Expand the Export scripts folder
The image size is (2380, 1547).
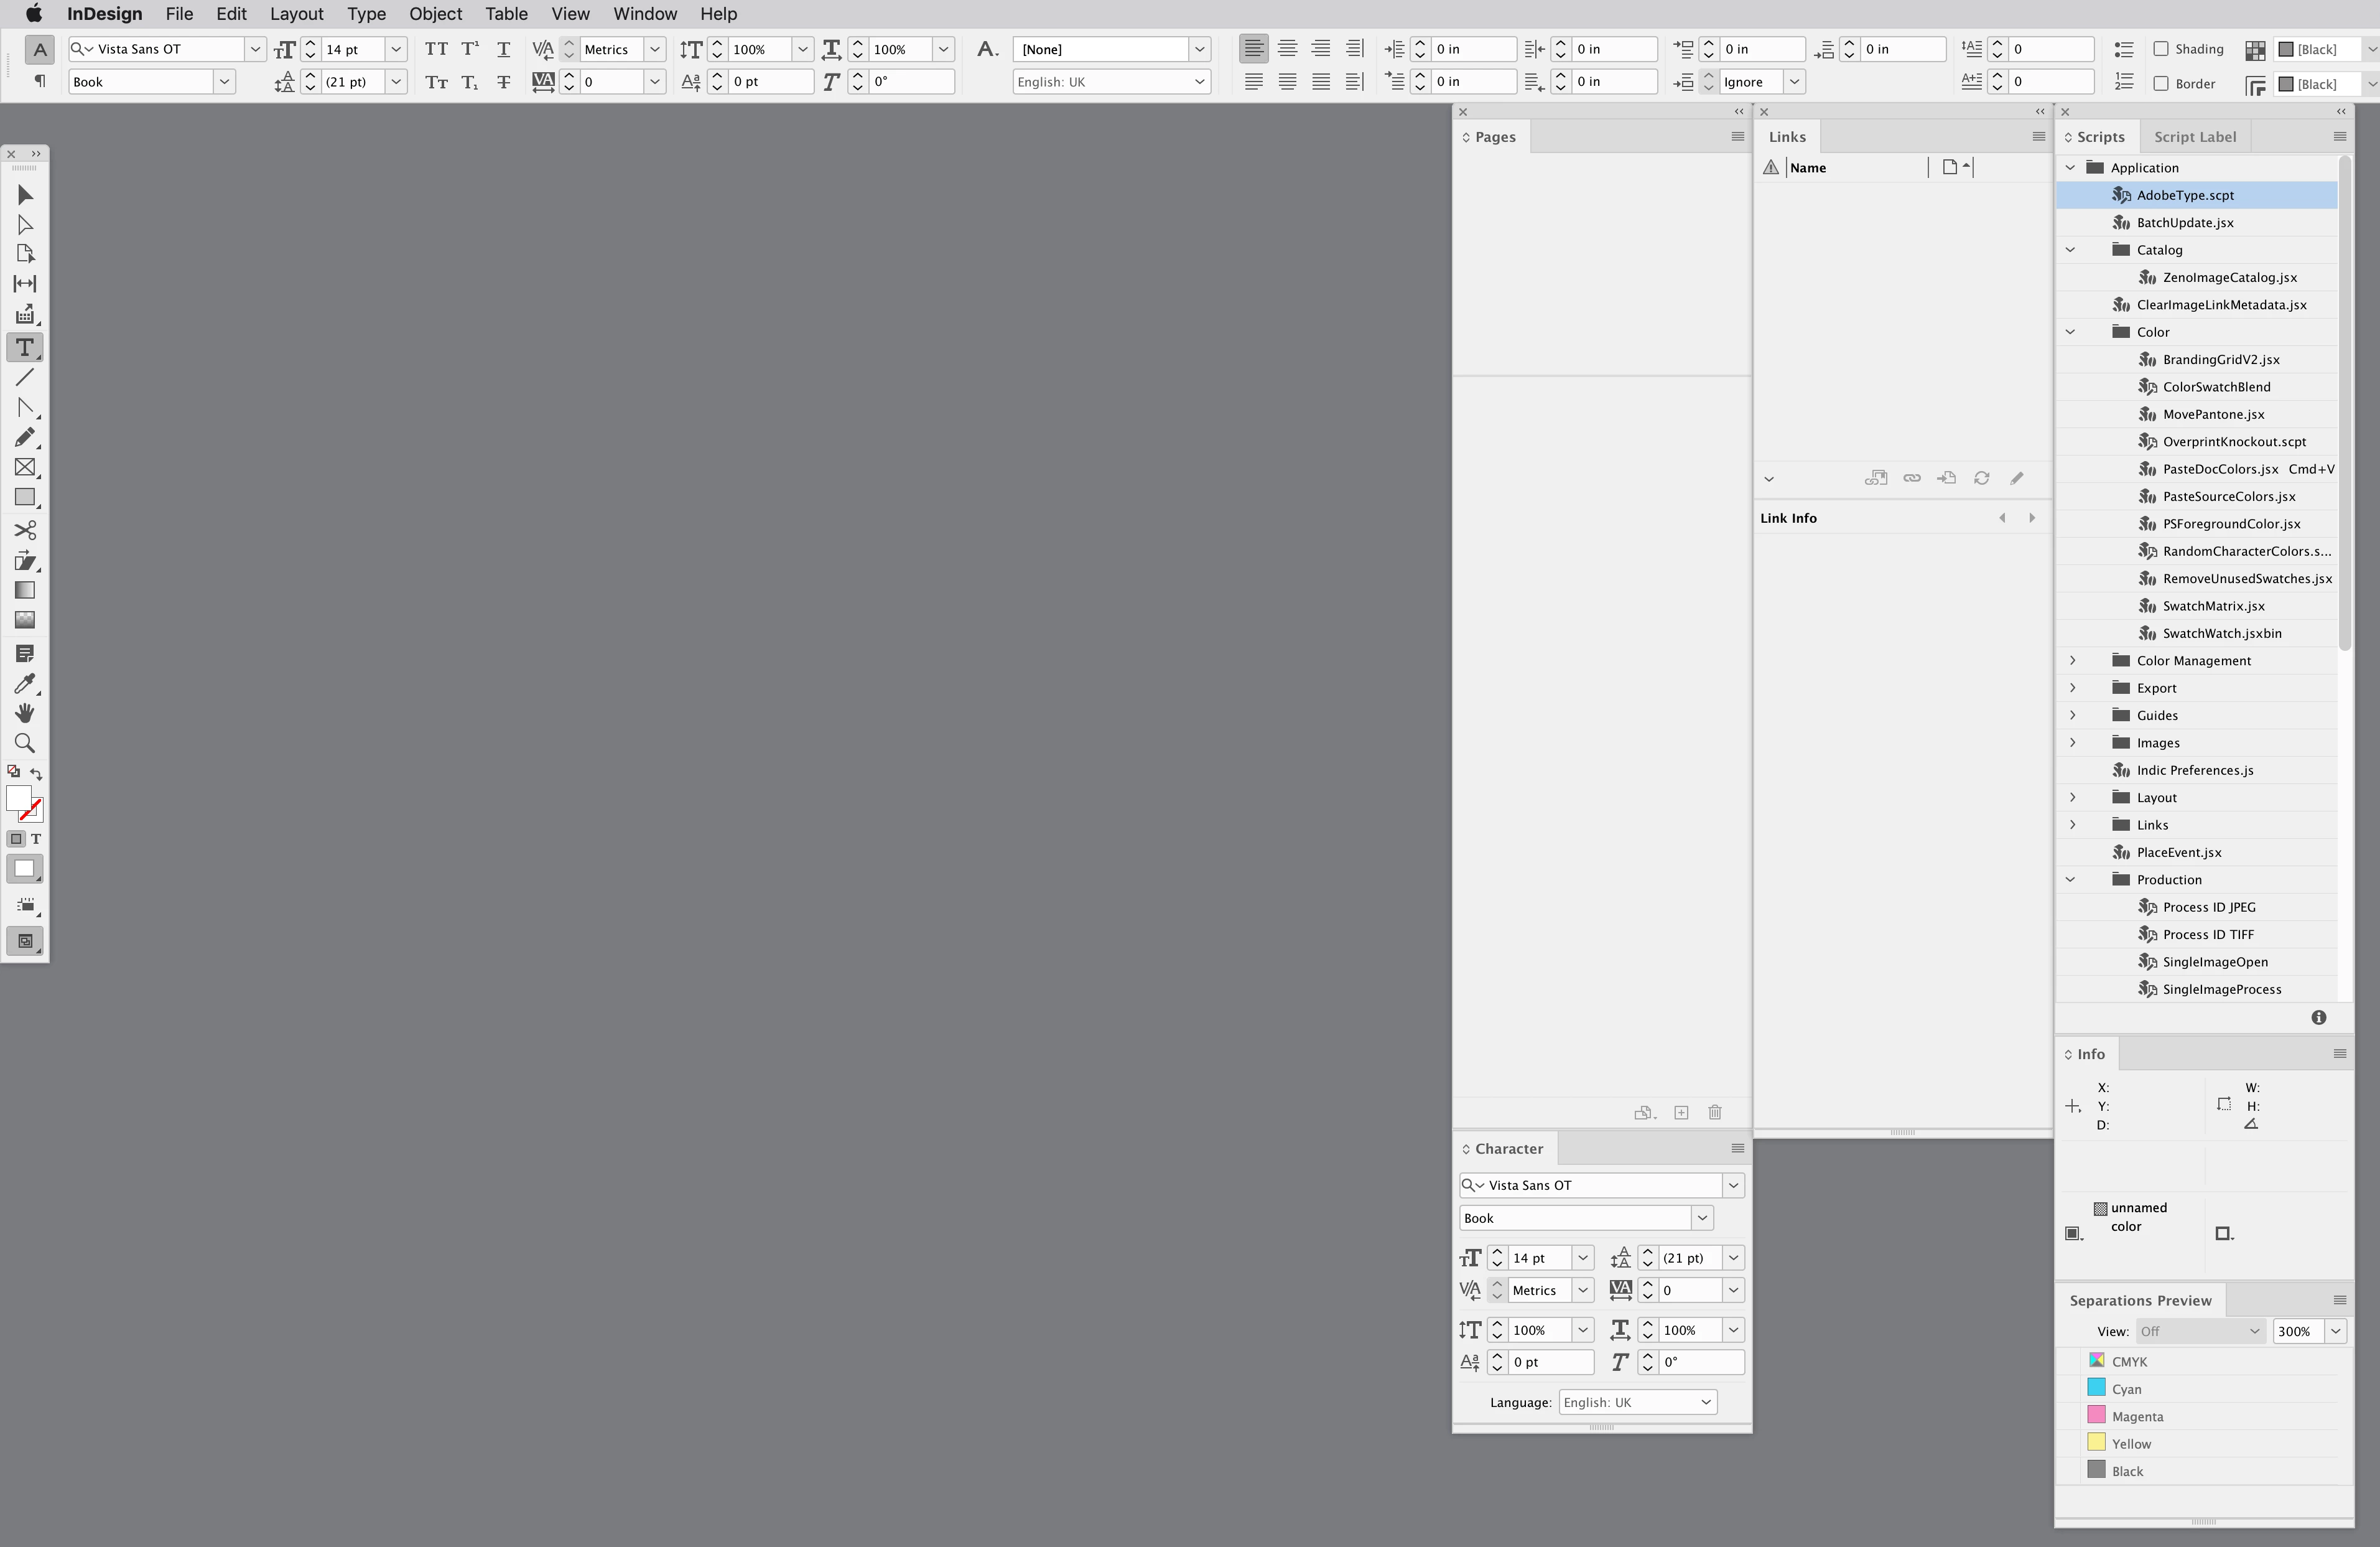coord(2072,688)
